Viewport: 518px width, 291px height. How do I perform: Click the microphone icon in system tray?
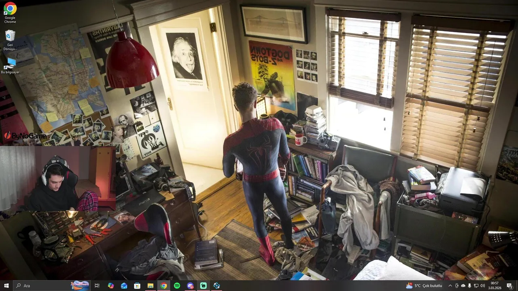coord(469,286)
